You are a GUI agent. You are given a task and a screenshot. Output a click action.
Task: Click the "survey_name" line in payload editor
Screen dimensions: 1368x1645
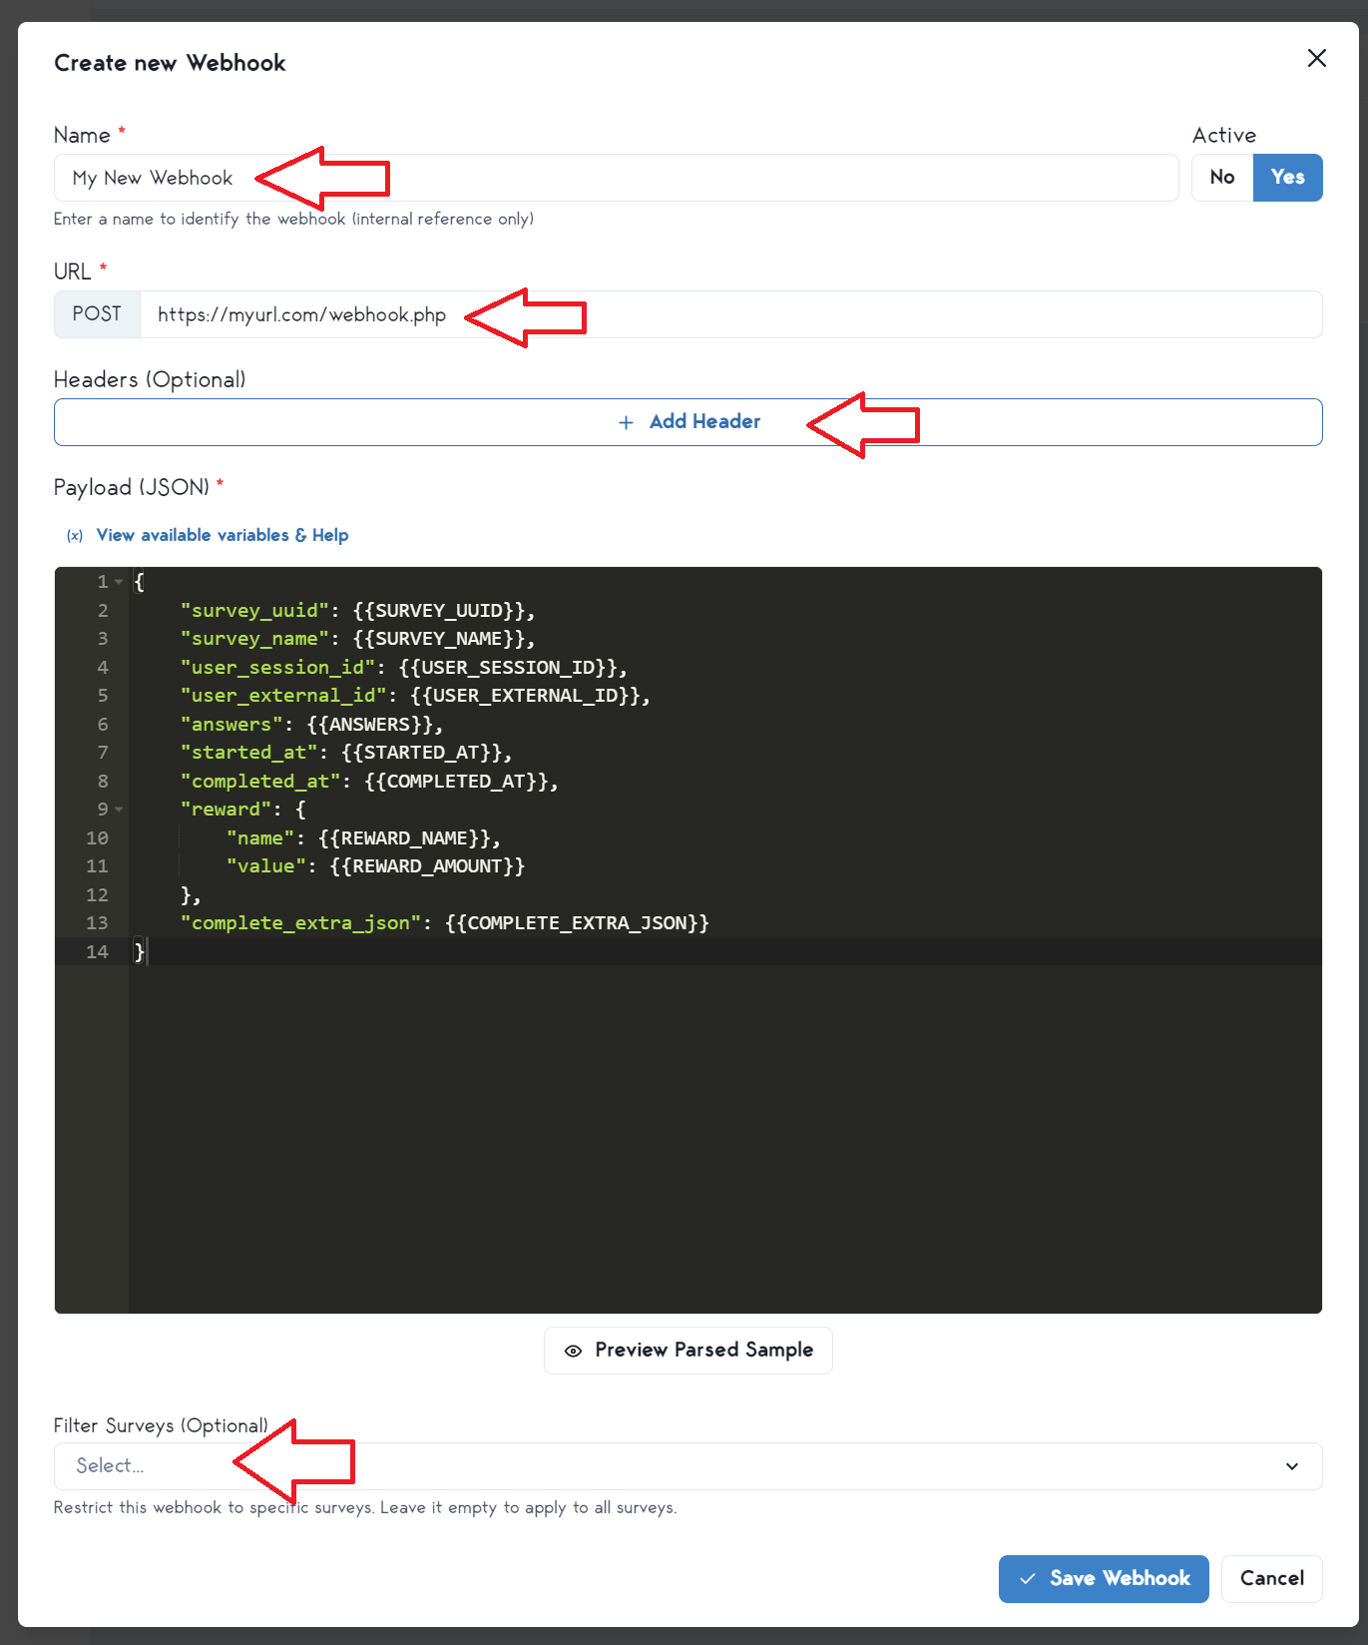[x=357, y=639]
